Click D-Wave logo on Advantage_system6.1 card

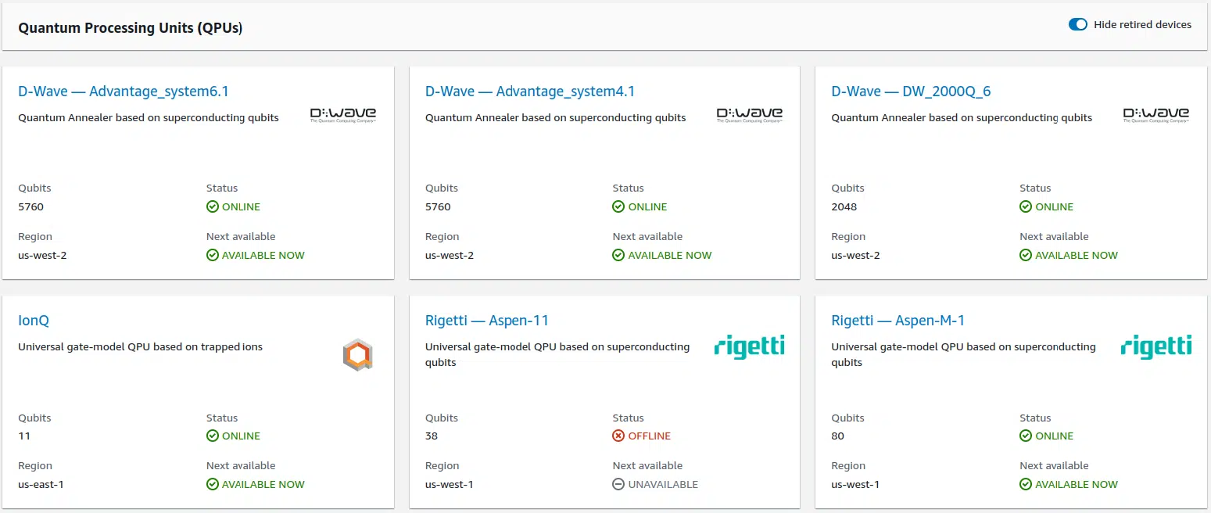tap(343, 115)
